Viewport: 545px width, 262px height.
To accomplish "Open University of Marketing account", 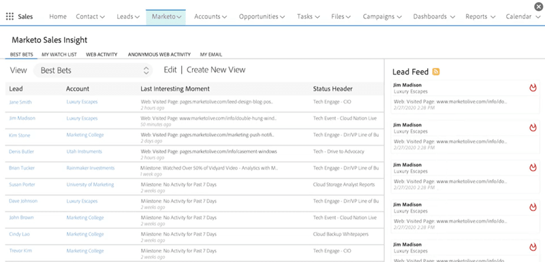I will click(x=90, y=184).
